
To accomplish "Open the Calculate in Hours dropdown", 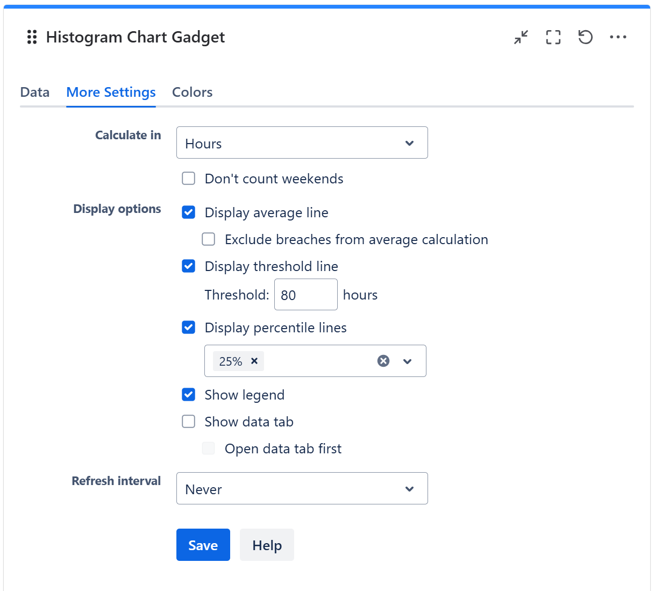I will 302,143.
